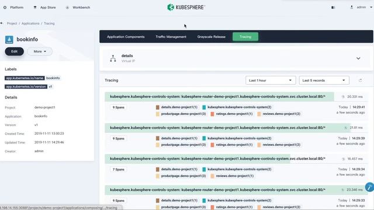Click the clock icon beside 21.81 ms

click(346, 128)
